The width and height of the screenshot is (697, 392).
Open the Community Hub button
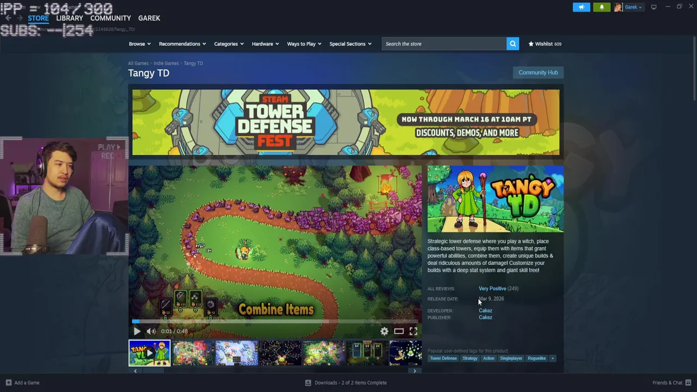point(538,72)
